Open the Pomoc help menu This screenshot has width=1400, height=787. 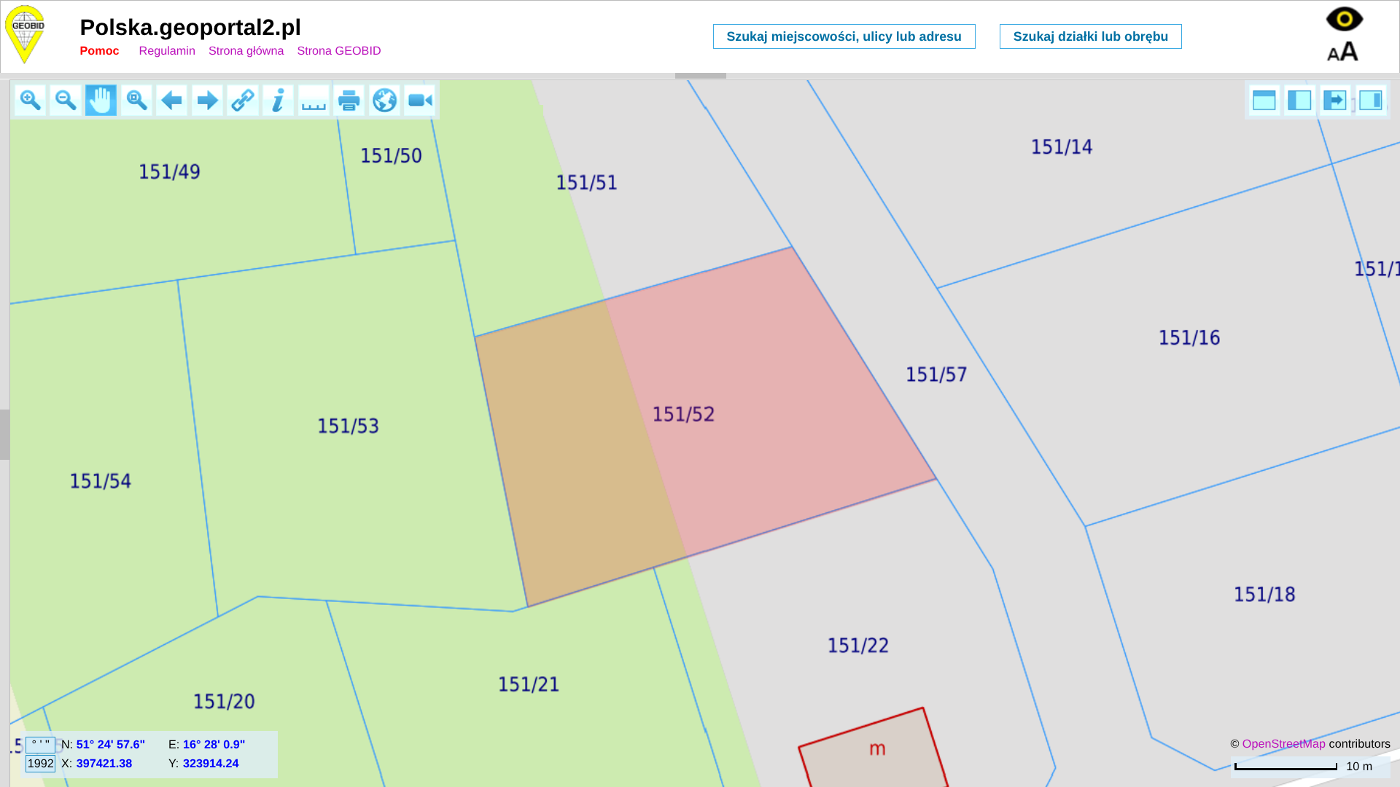click(99, 51)
